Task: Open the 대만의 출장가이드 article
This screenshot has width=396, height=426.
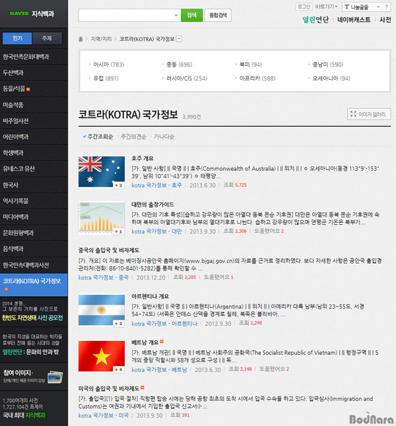Action: pos(153,204)
